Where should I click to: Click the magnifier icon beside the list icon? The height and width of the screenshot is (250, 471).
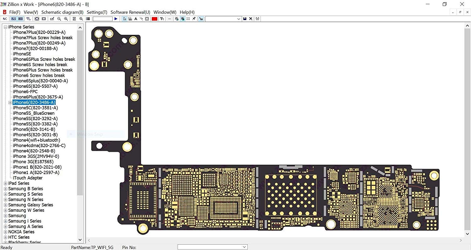81,19
